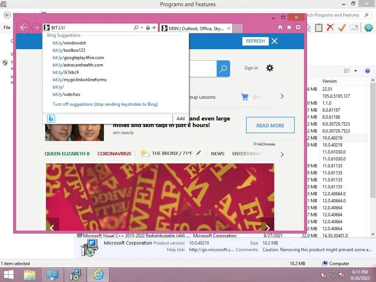The height and width of the screenshot is (282, 376).
Task: Click scrollbar down arrow in program list
Action: (x=373, y=234)
